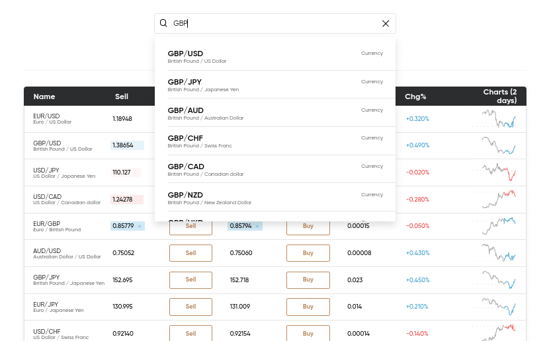The width and height of the screenshot is (545, 341).
Task: Select GBP/USD from search suggestions
Action: pos(275,57)
